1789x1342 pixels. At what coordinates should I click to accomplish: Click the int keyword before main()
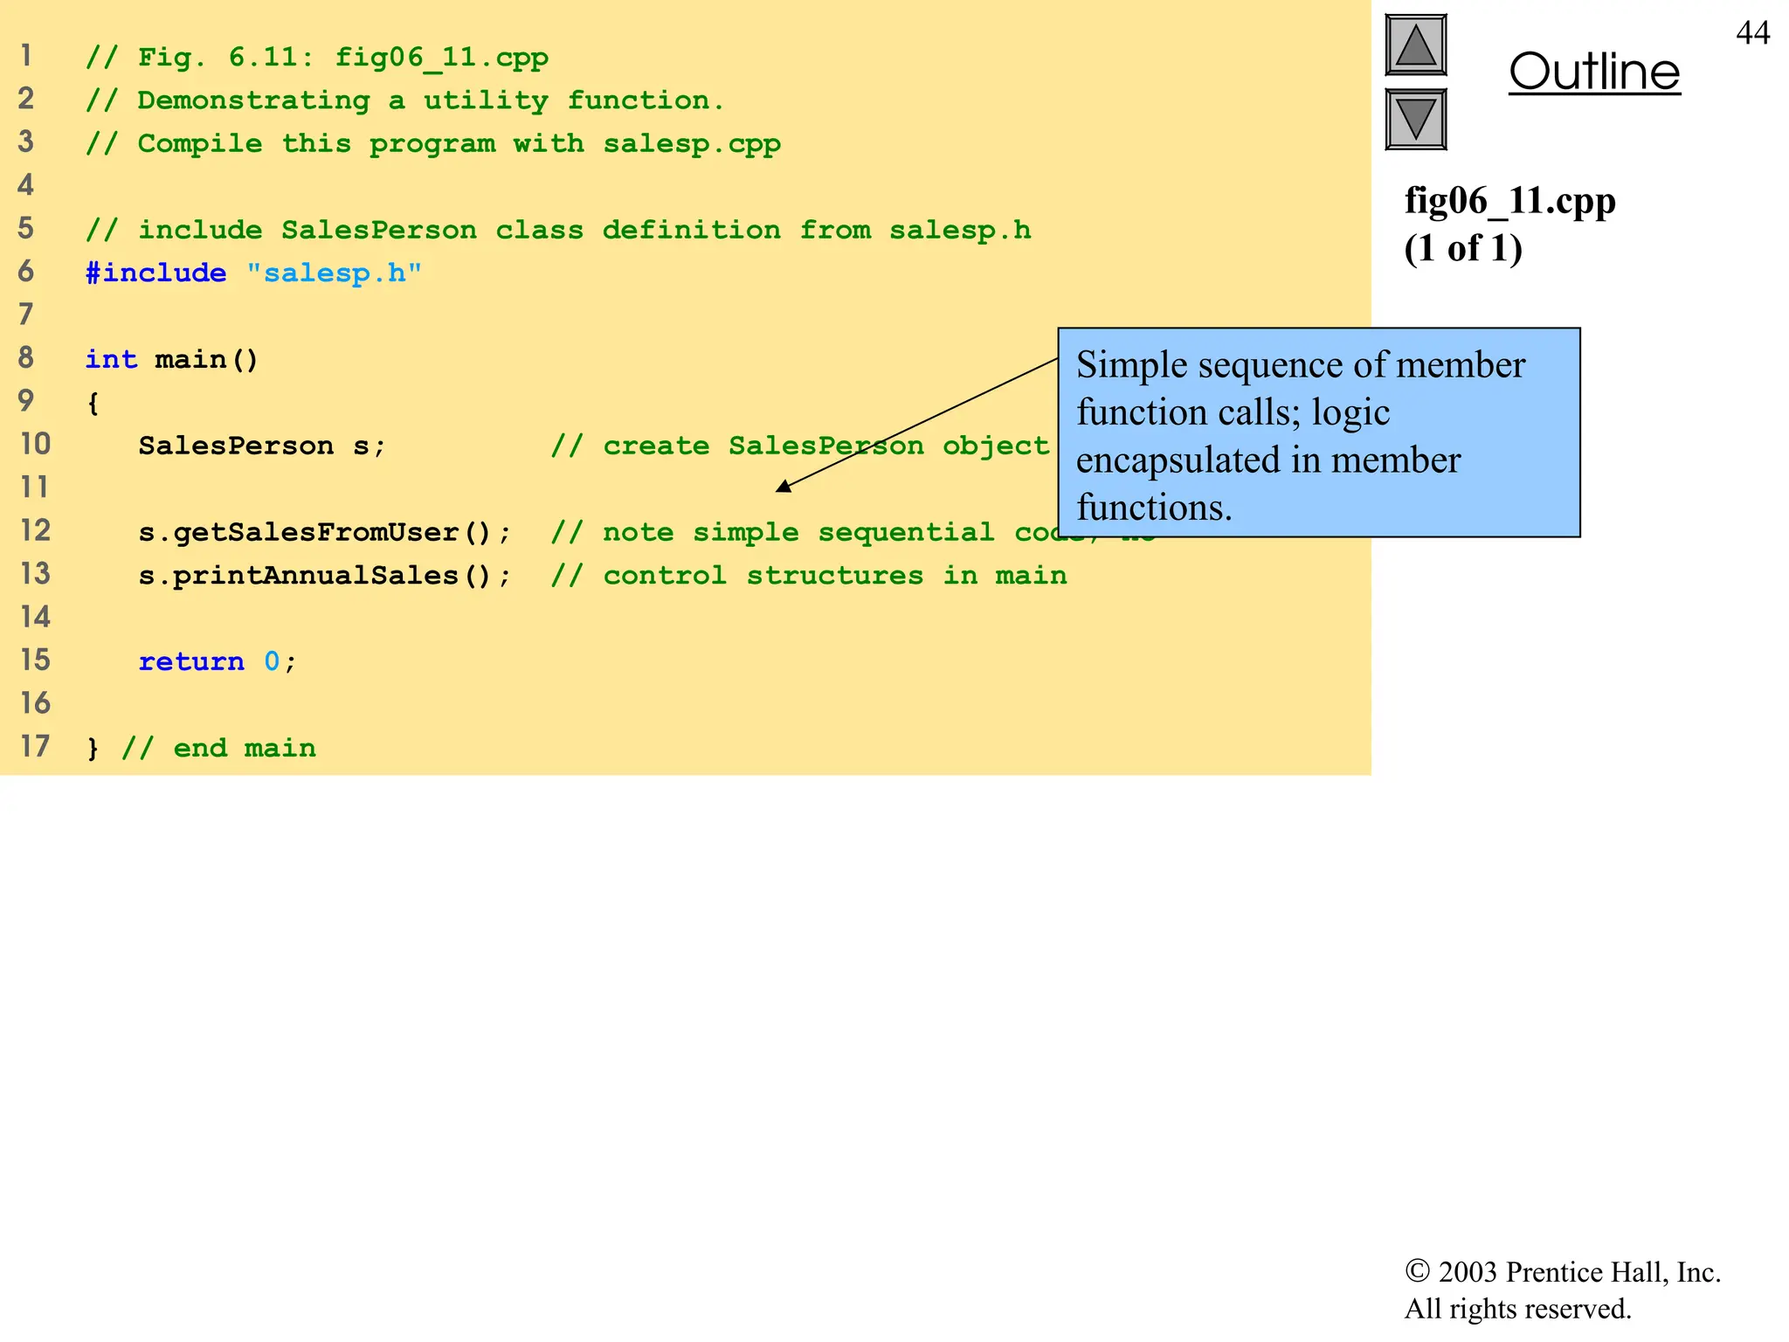[111, 359]
